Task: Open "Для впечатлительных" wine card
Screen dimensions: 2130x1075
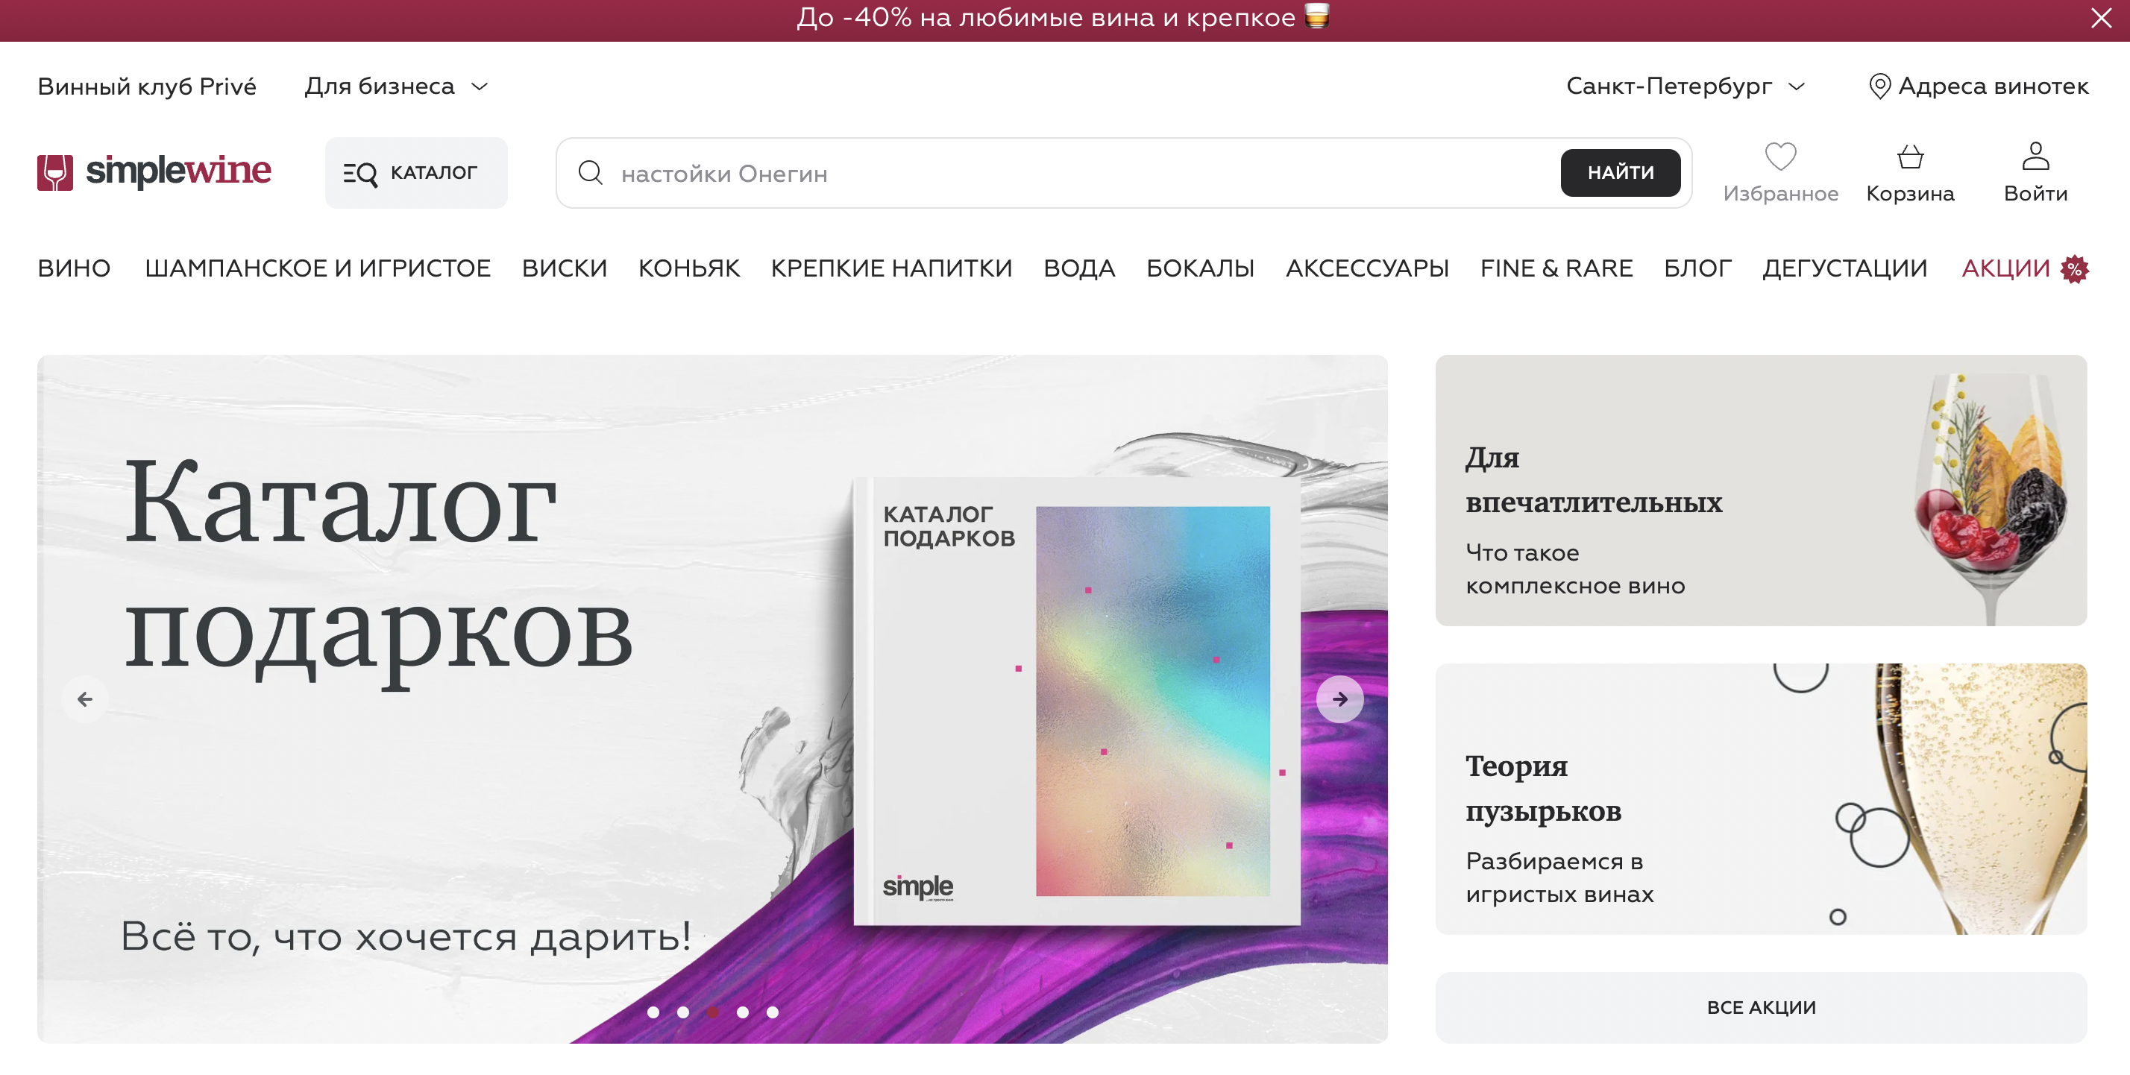Action: pos(1762,491)
